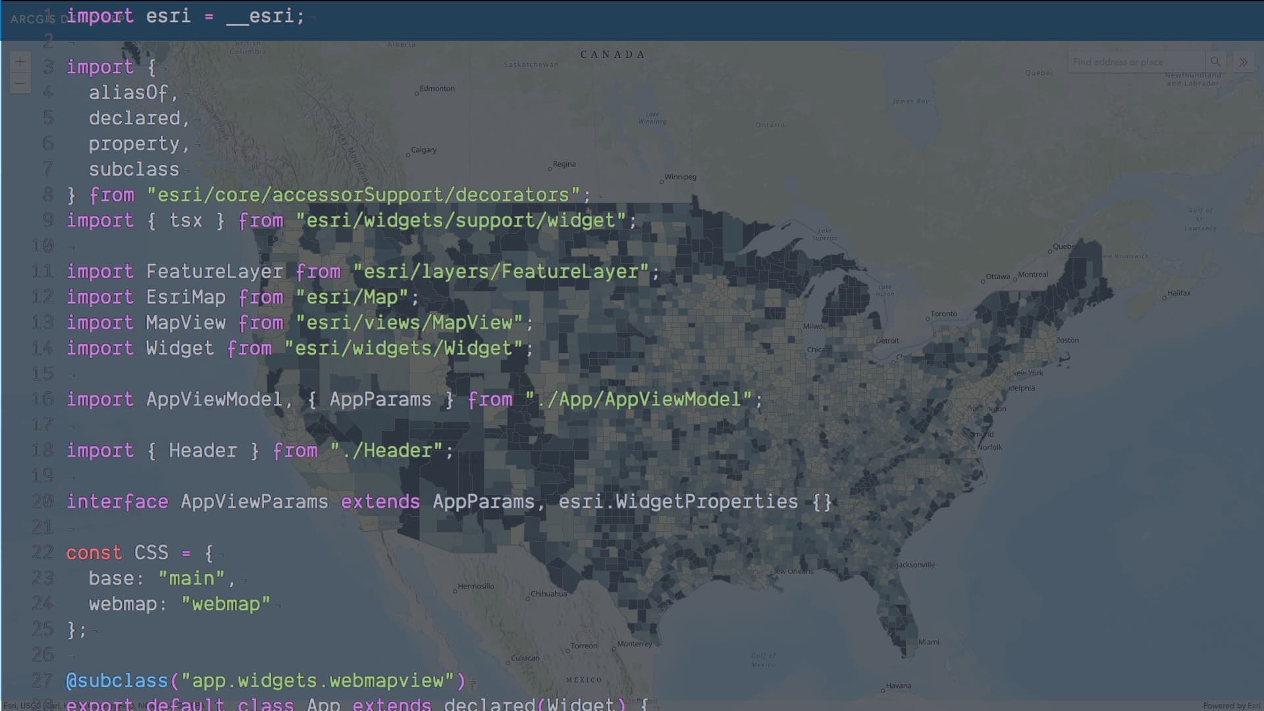Screen dimensions: 1264x711
Task: Click the Toronto city marker
Action: (928, 319)
